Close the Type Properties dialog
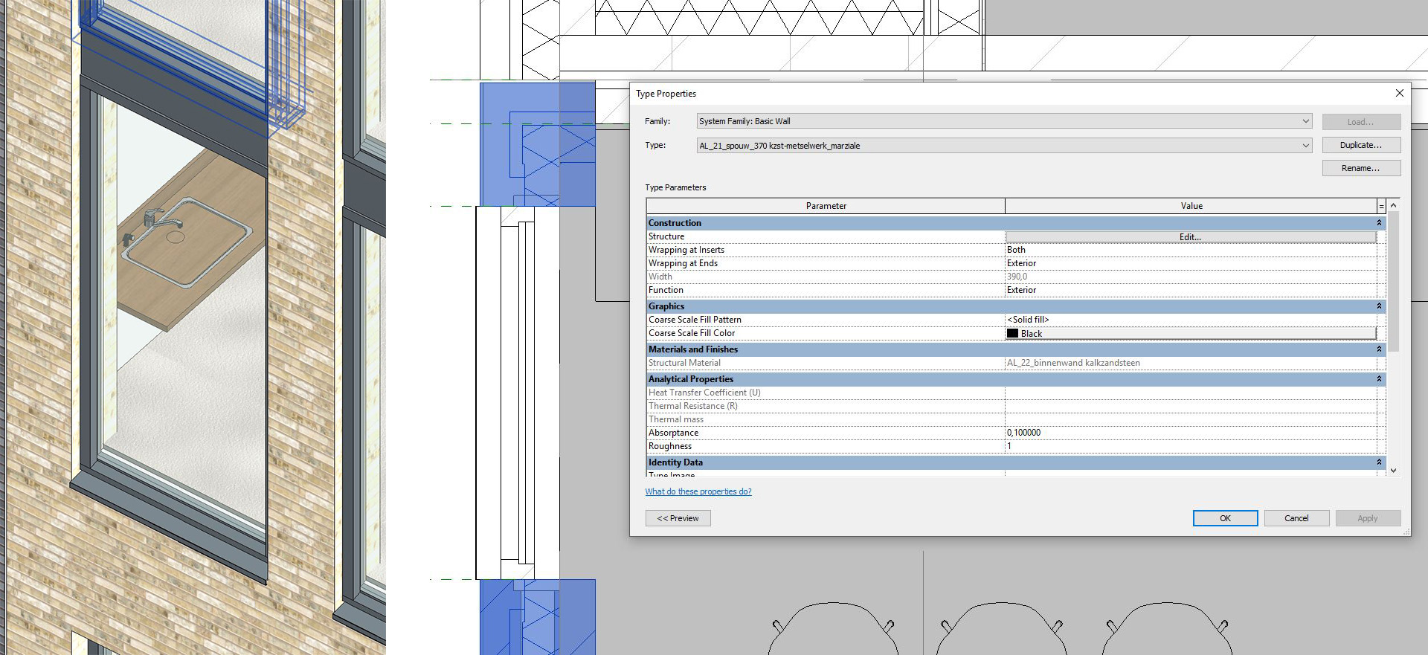1428x655 pixels. pos(1399,93)
